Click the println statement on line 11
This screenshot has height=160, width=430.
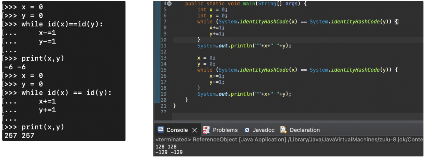tap(244, 46)
